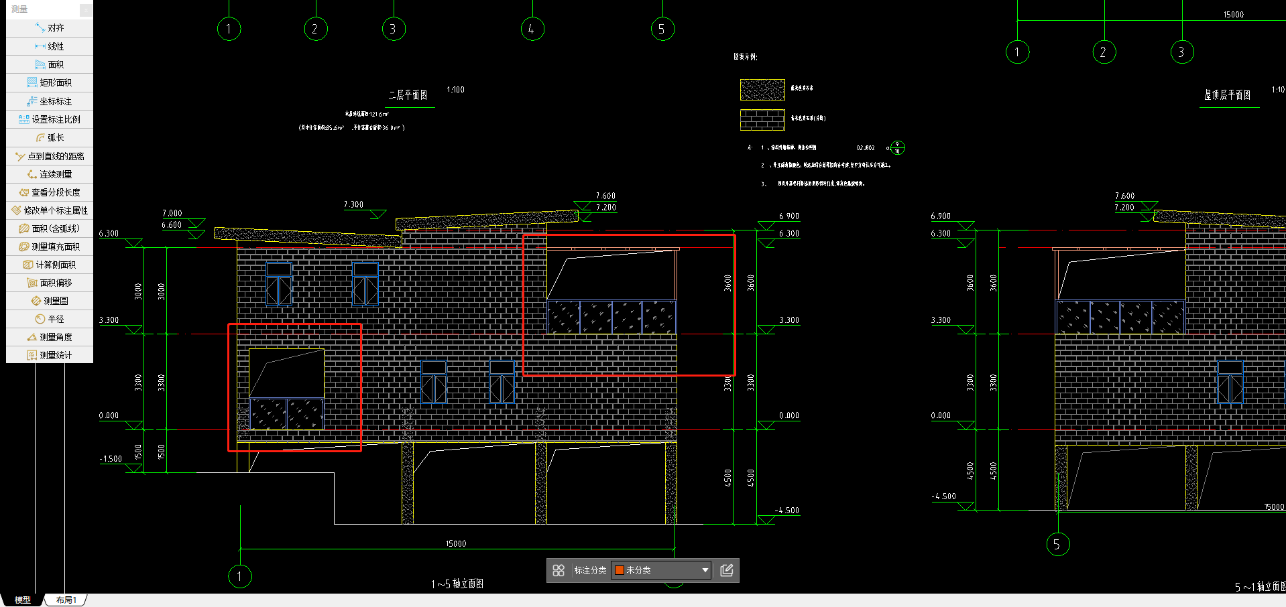Viewport: 1286px width, 607px height.
Task: Select the 面积偏移 area offset tool
Action: pyautogui.click(x=50, y=283)
